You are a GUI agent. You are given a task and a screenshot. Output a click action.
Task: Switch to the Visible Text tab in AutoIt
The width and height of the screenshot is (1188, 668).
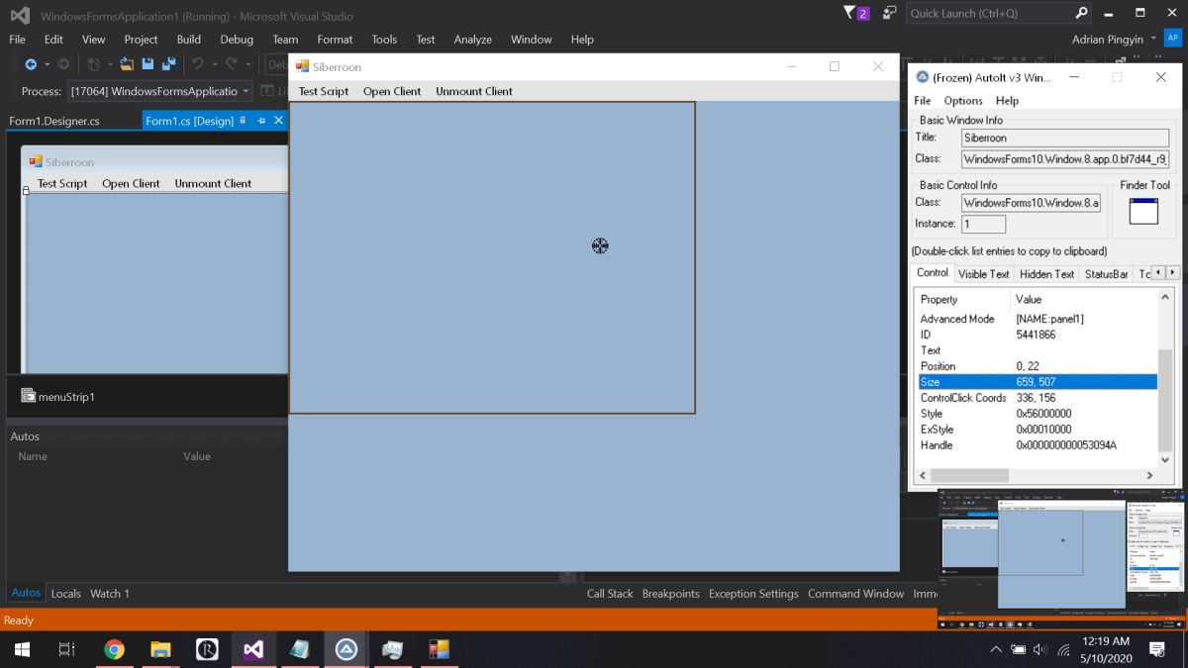pos(983,274)
